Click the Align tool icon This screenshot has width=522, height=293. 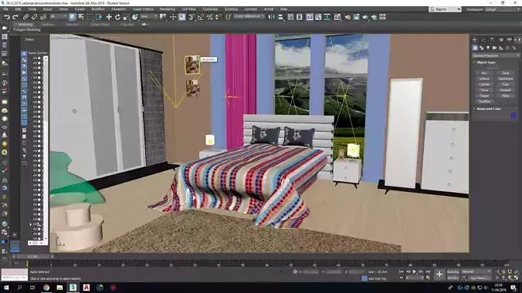[x=280, y=17]
